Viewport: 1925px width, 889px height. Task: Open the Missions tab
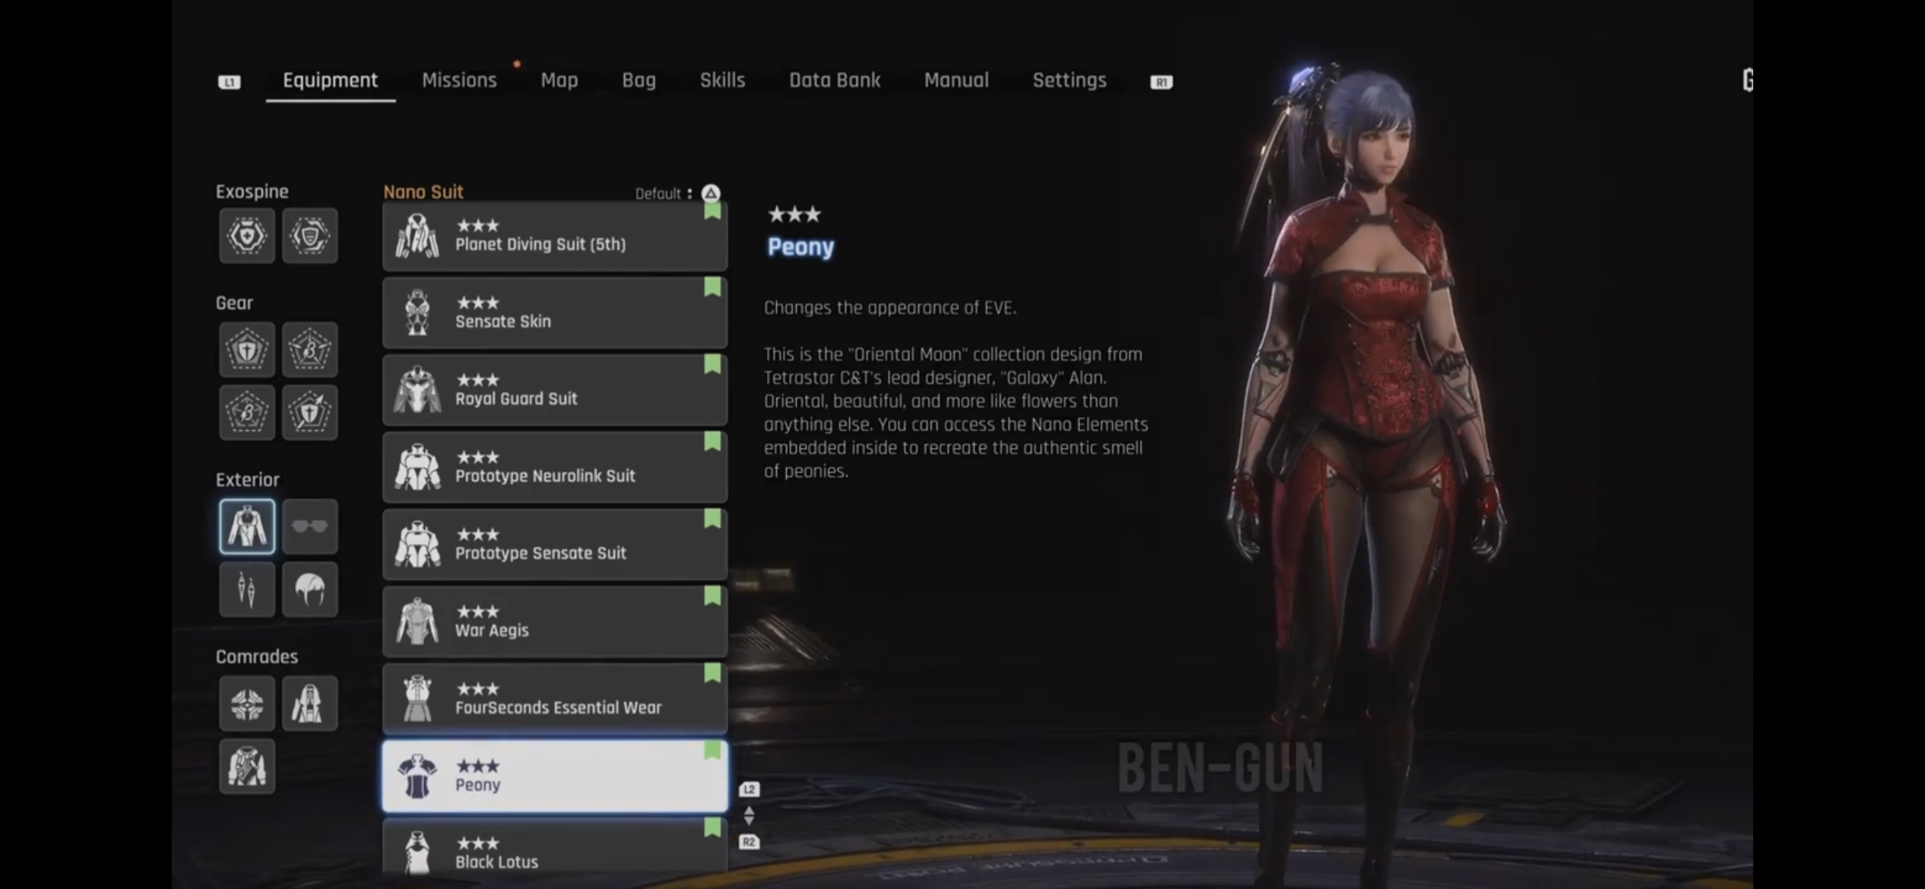point(459,80)
